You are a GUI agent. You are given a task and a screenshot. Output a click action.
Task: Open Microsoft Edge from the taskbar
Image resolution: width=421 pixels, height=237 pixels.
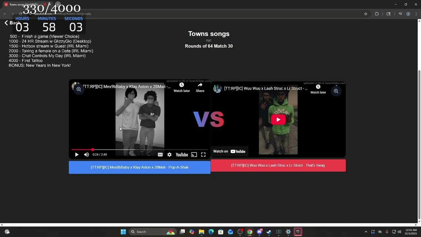[211, 232]
